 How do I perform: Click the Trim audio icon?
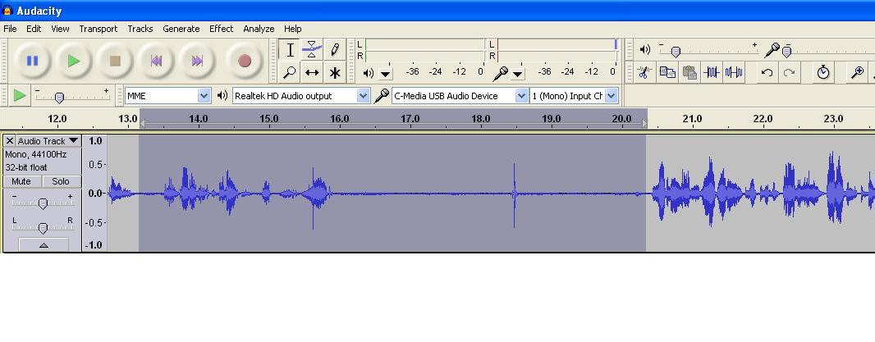[712, 72]
